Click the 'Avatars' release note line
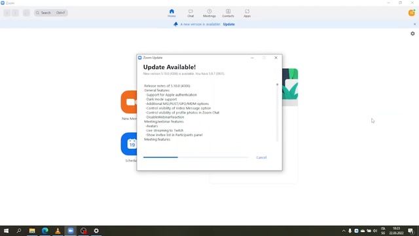Screen dimensions: 419x236 pyautogui.click(x=152, y=126)
